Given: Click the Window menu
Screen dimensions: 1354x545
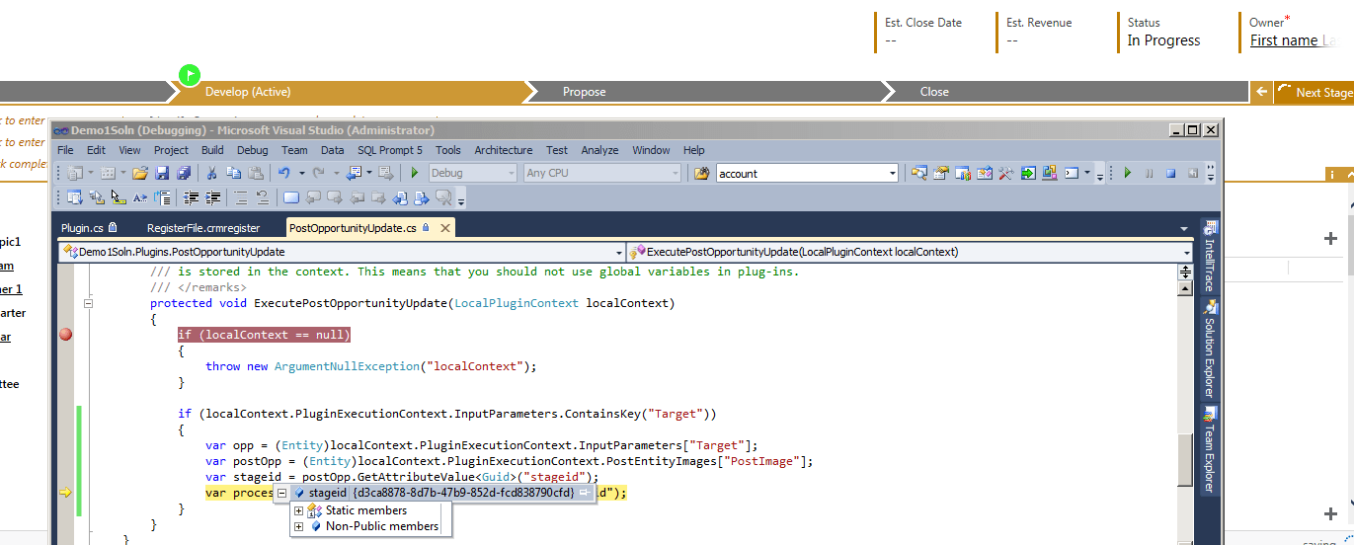Looking at the screenshot, I should [651, 150].
